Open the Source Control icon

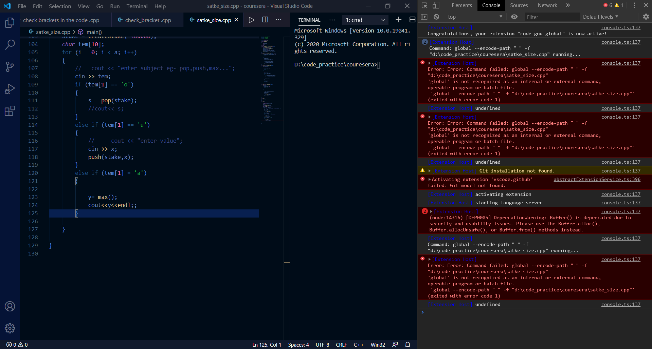(10, 66)
